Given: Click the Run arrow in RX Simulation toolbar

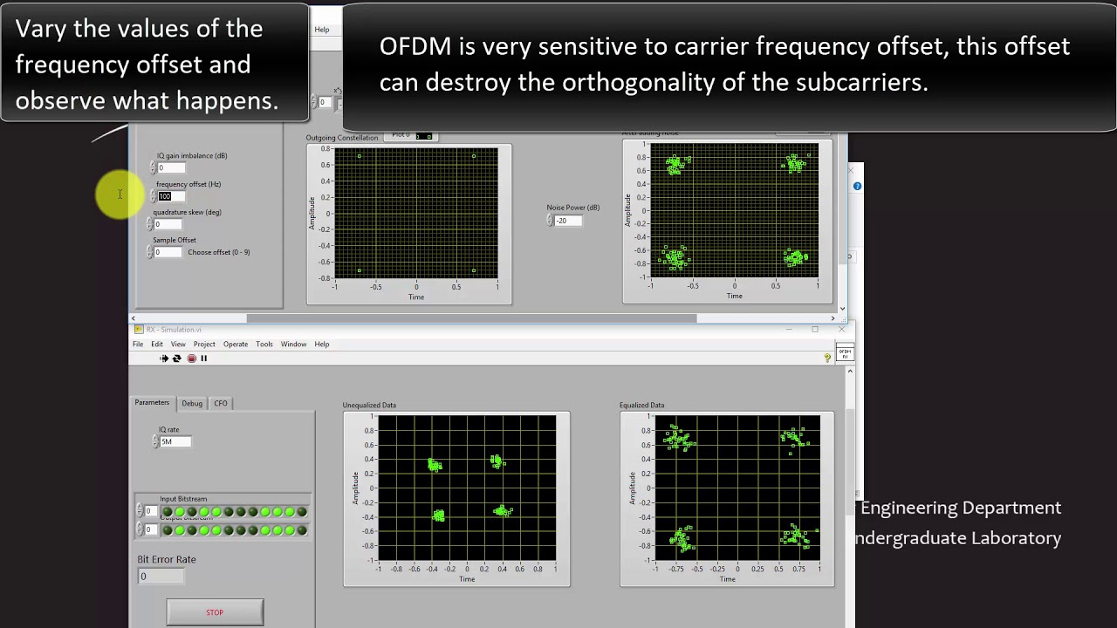Looking at the screenshot, I should (163, 358).
